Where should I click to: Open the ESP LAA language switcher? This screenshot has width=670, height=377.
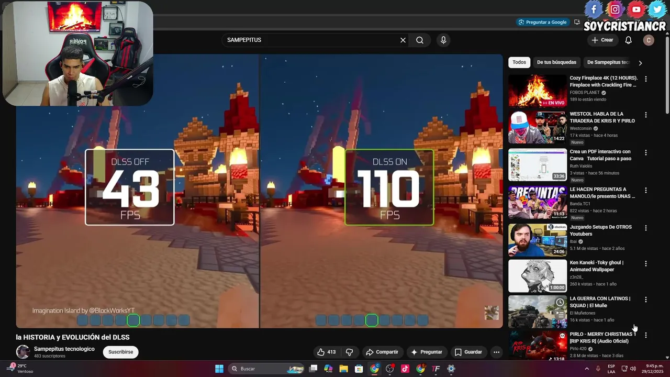pyautogui.click(x=611, y=369)
